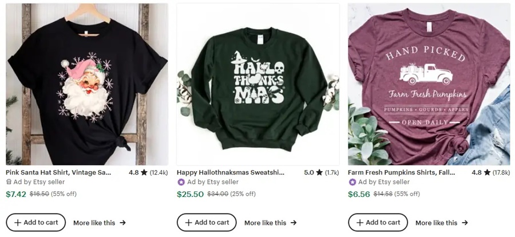Click the ad icon beside Santa shirt's seller
This screenshot has height=237, width=515.
tap(9, 182)
